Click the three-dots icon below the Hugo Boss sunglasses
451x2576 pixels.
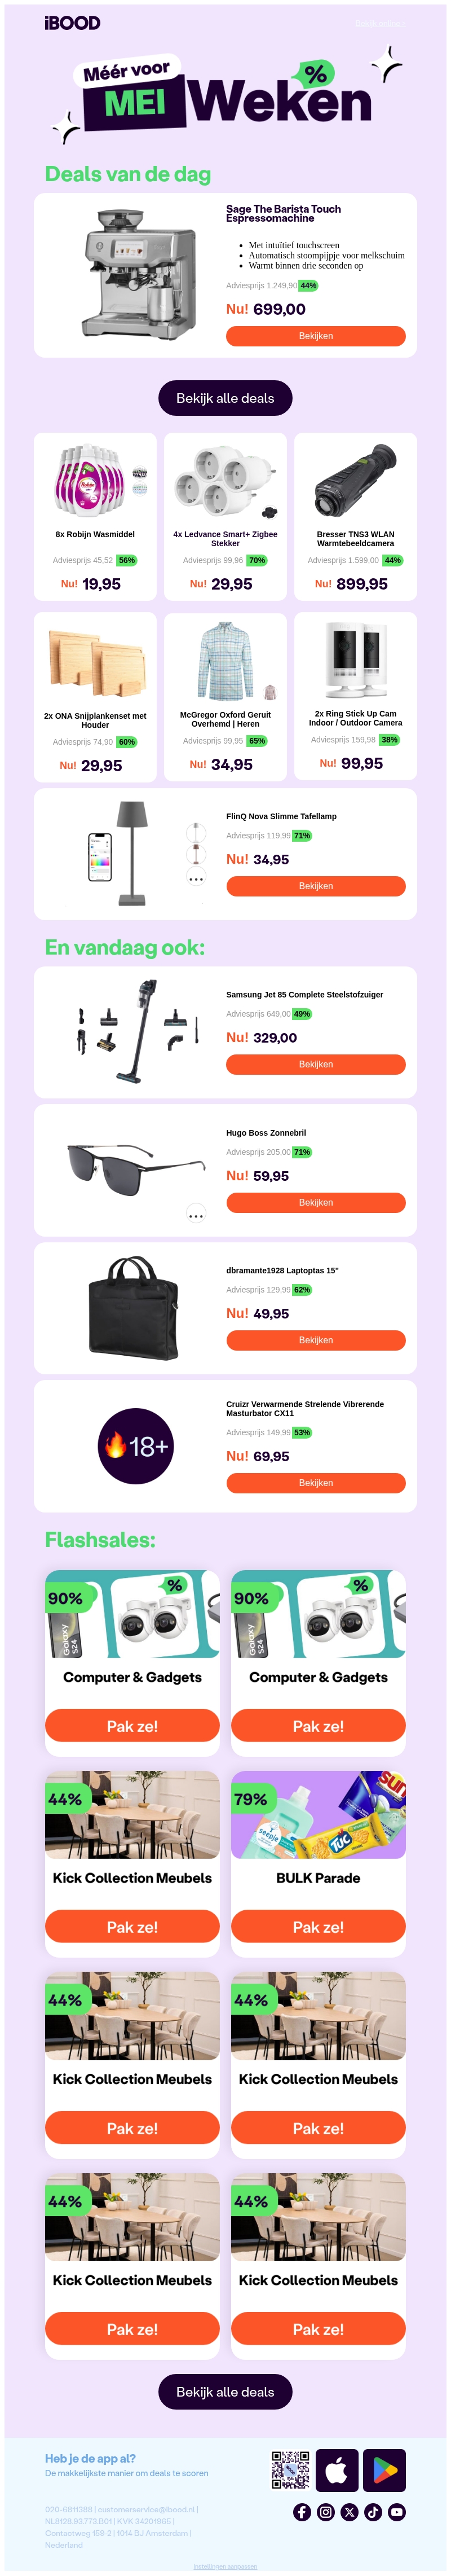(x=196, y=1215)
